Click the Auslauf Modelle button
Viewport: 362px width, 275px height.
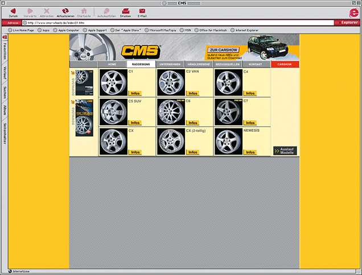[285, 151]
